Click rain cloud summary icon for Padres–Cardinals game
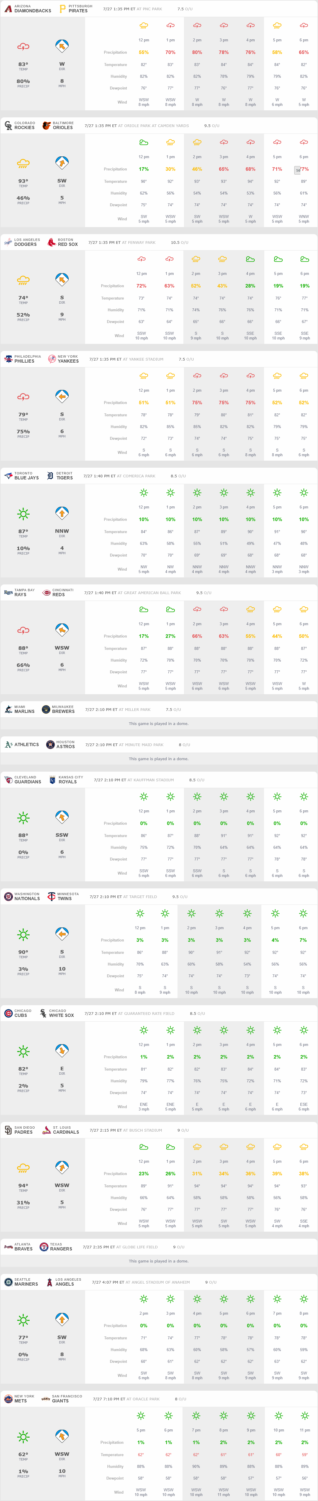 (x=23, y=1168)
